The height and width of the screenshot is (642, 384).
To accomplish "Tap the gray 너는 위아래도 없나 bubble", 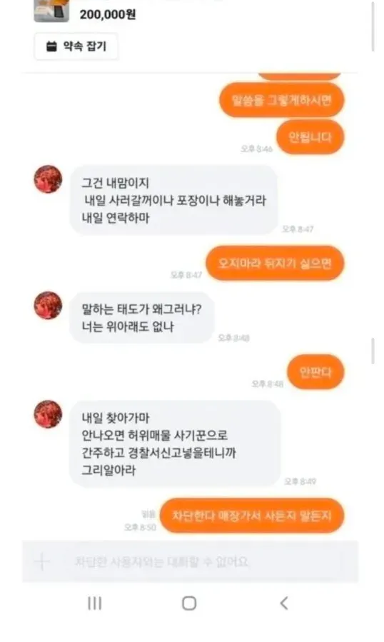I will pyautogui.click(x=141, y=317).
